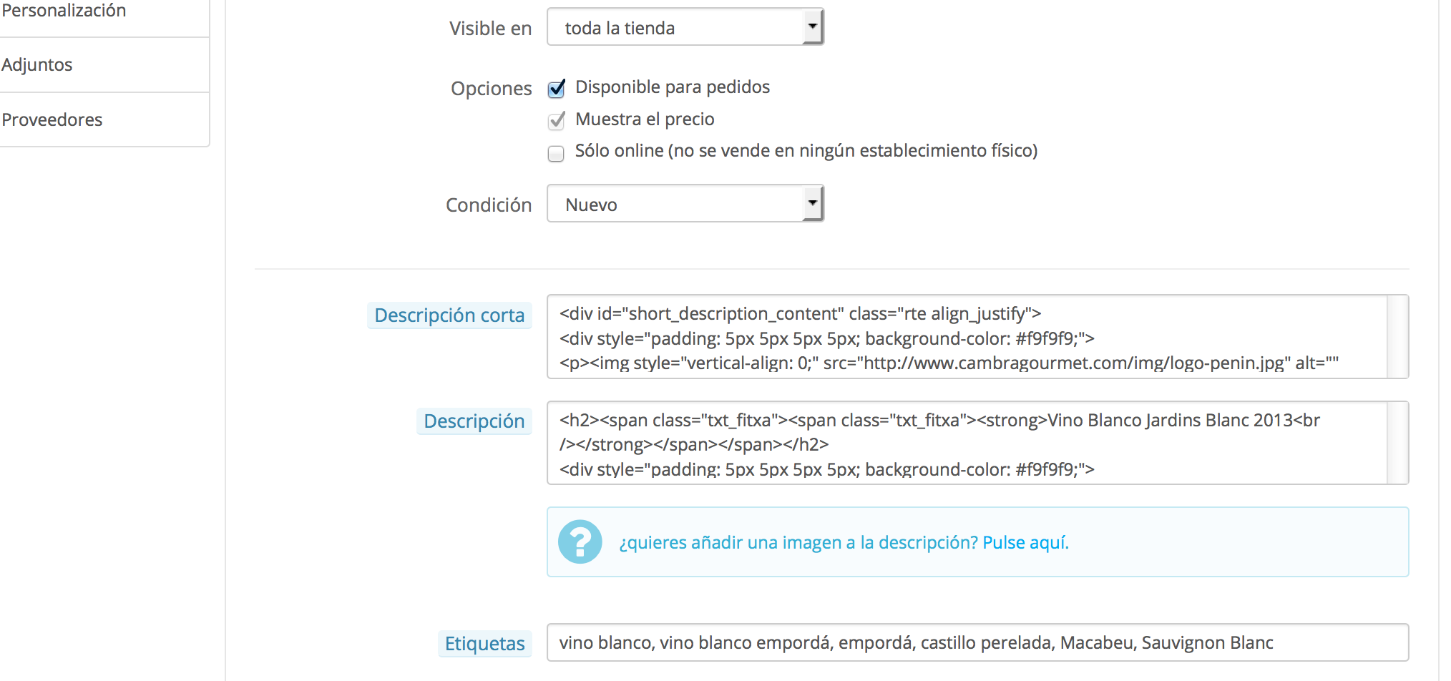The width and height of the screenshot is (1451, 681).
Task: Focus the Etiquetas tags input field
Action: (977, 642)
